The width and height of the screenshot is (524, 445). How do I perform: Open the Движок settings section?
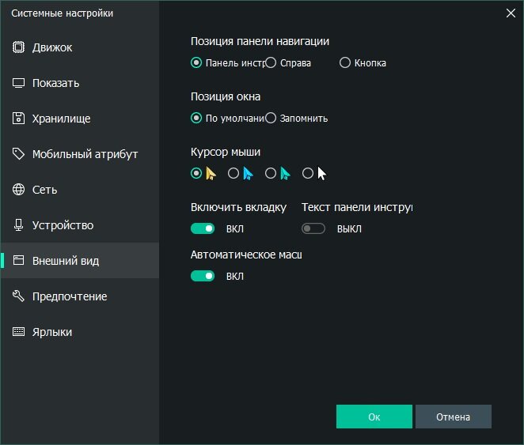(x=79, y=47)
